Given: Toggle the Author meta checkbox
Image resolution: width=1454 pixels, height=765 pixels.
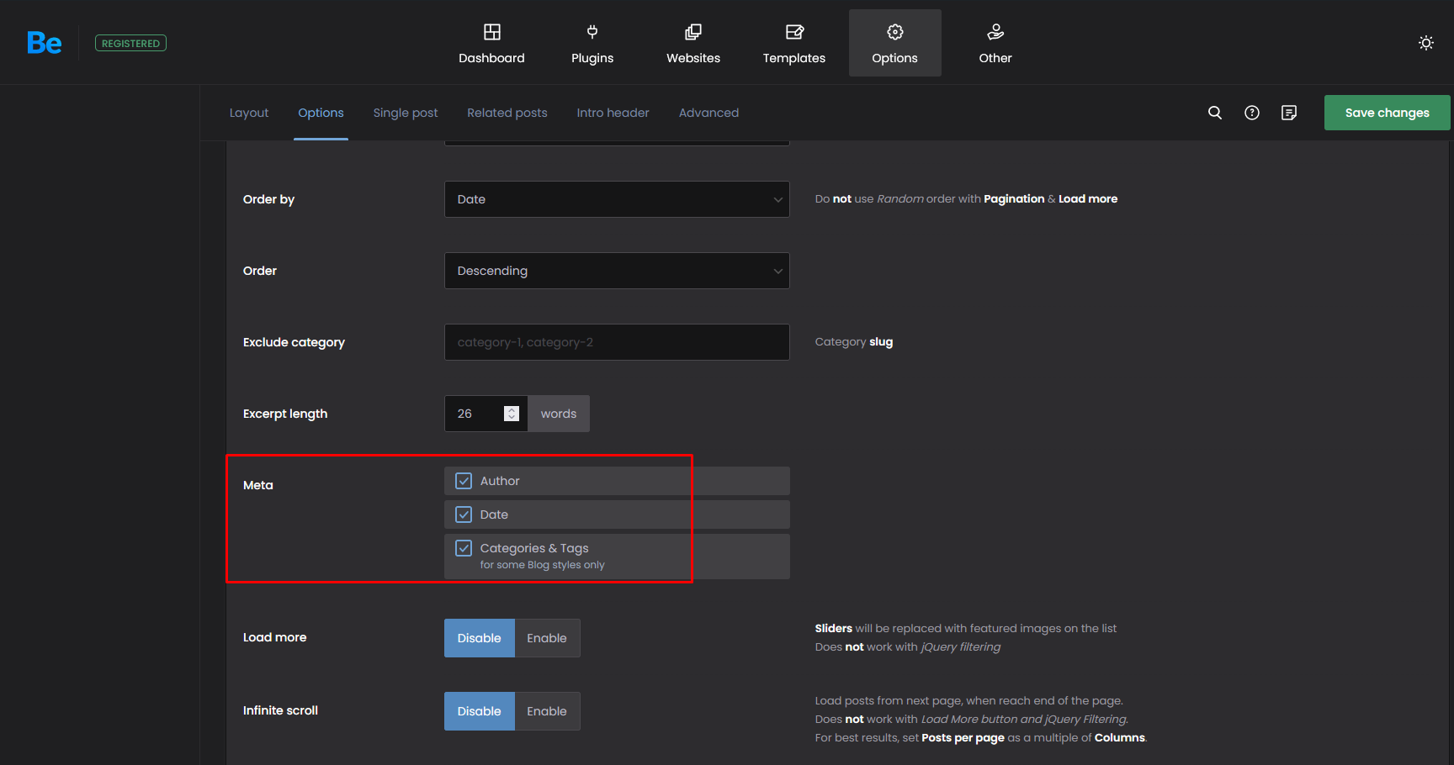Looking at the screenshot, I should pyautogui.click(x=464, y=481).
